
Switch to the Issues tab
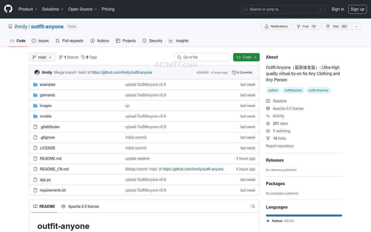(x=40, y=41)
